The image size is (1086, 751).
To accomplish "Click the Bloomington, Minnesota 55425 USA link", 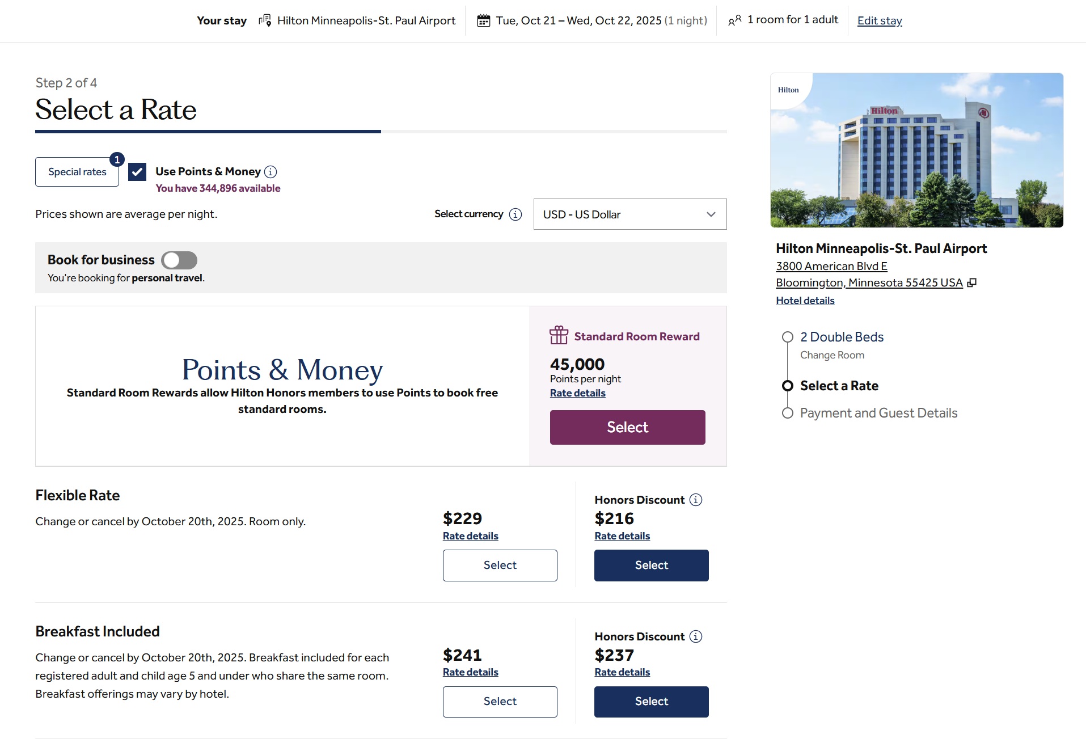I will coord(869,282).
